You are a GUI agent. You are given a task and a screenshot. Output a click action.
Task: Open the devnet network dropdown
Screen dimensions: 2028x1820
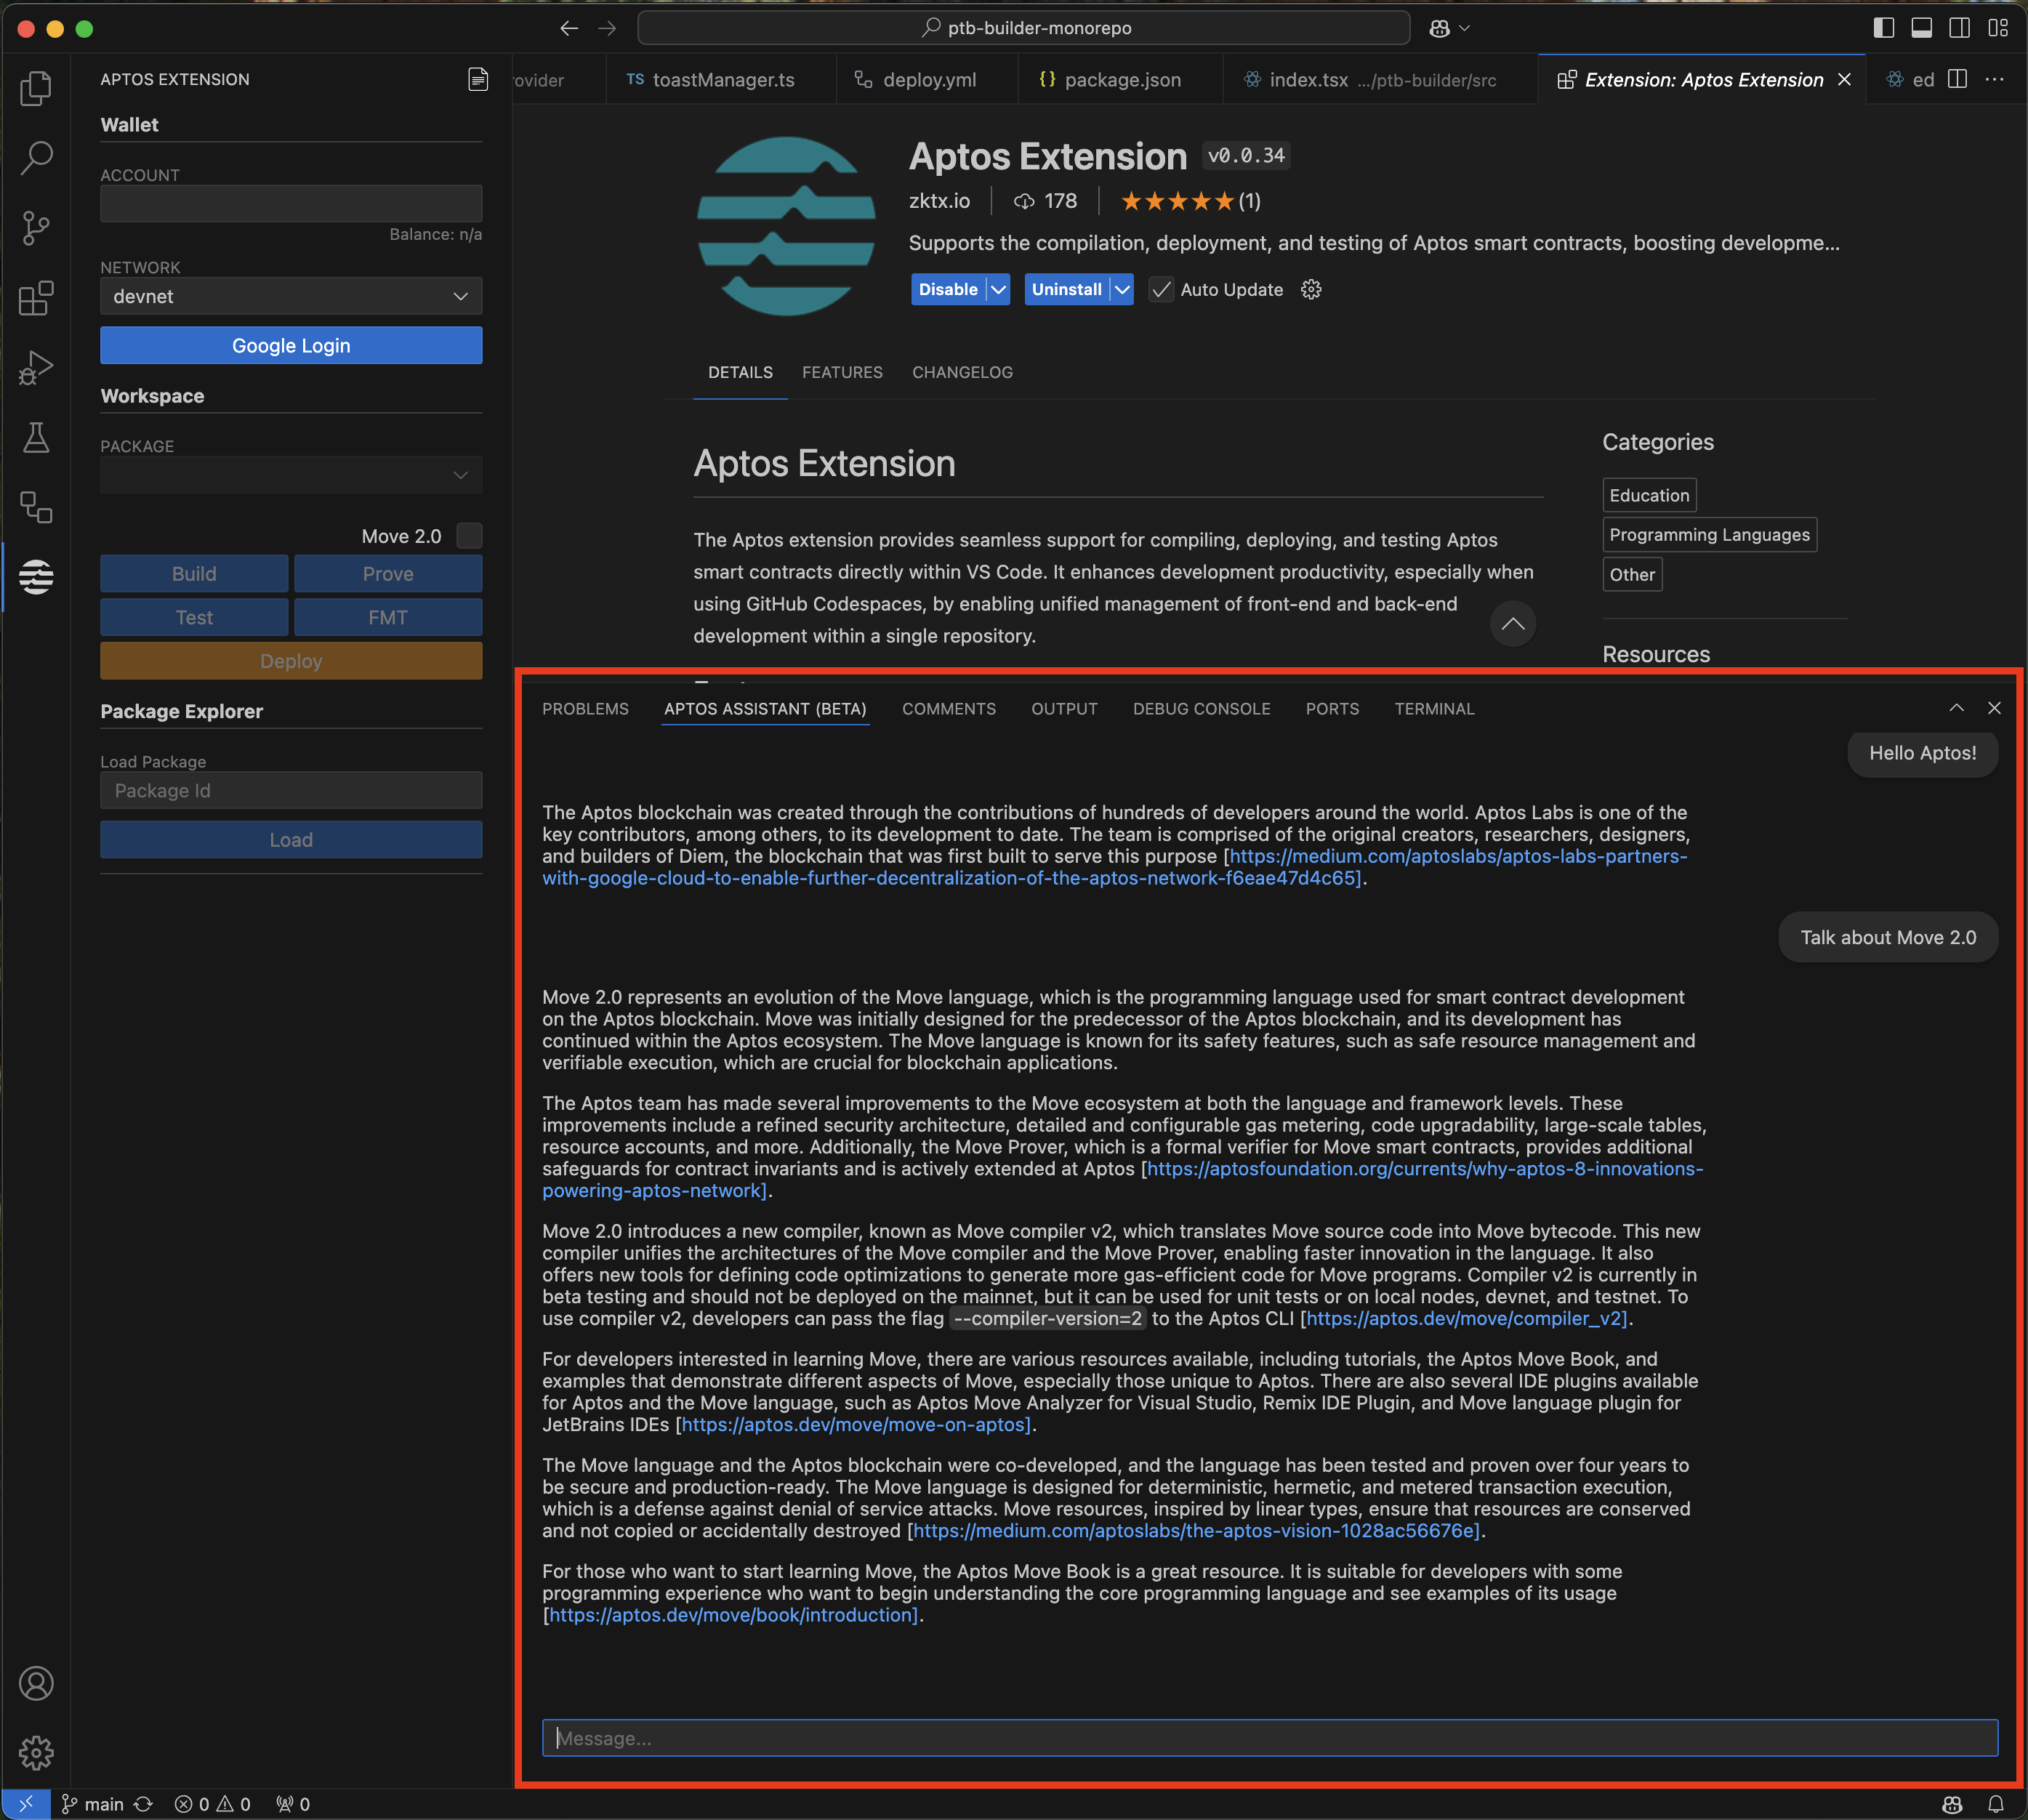click(291, 297)
